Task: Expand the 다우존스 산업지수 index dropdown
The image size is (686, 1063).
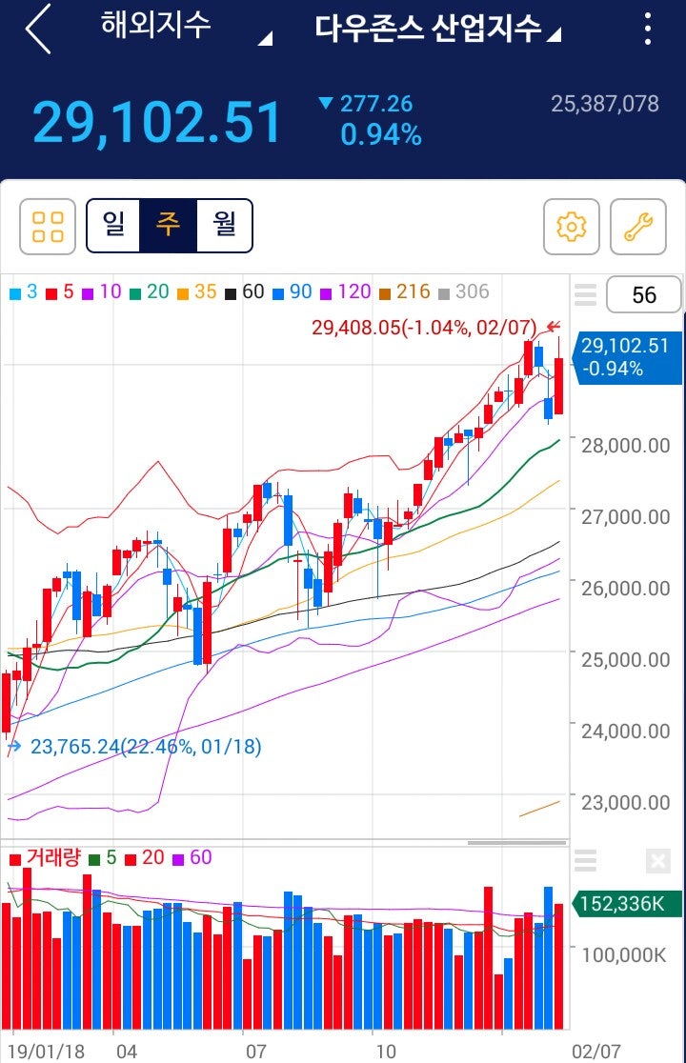Action: pos(555,34)
